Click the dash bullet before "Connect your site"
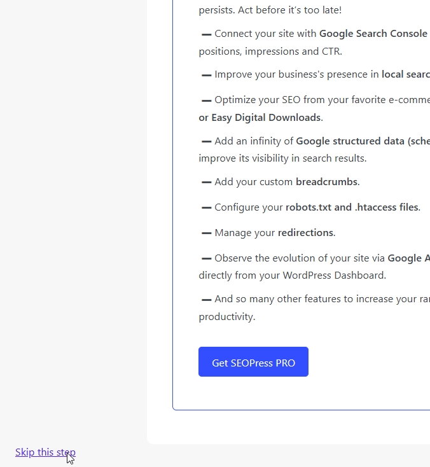Image resolution: width=430 pixels, height=467 pixels. [206, 34]
